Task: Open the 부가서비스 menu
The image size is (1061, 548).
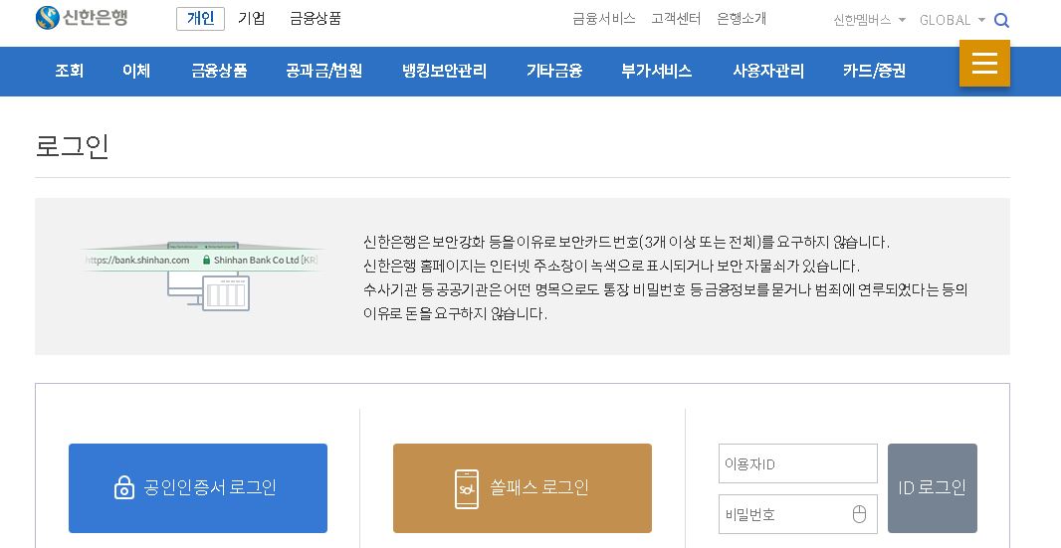Action: 656,71
